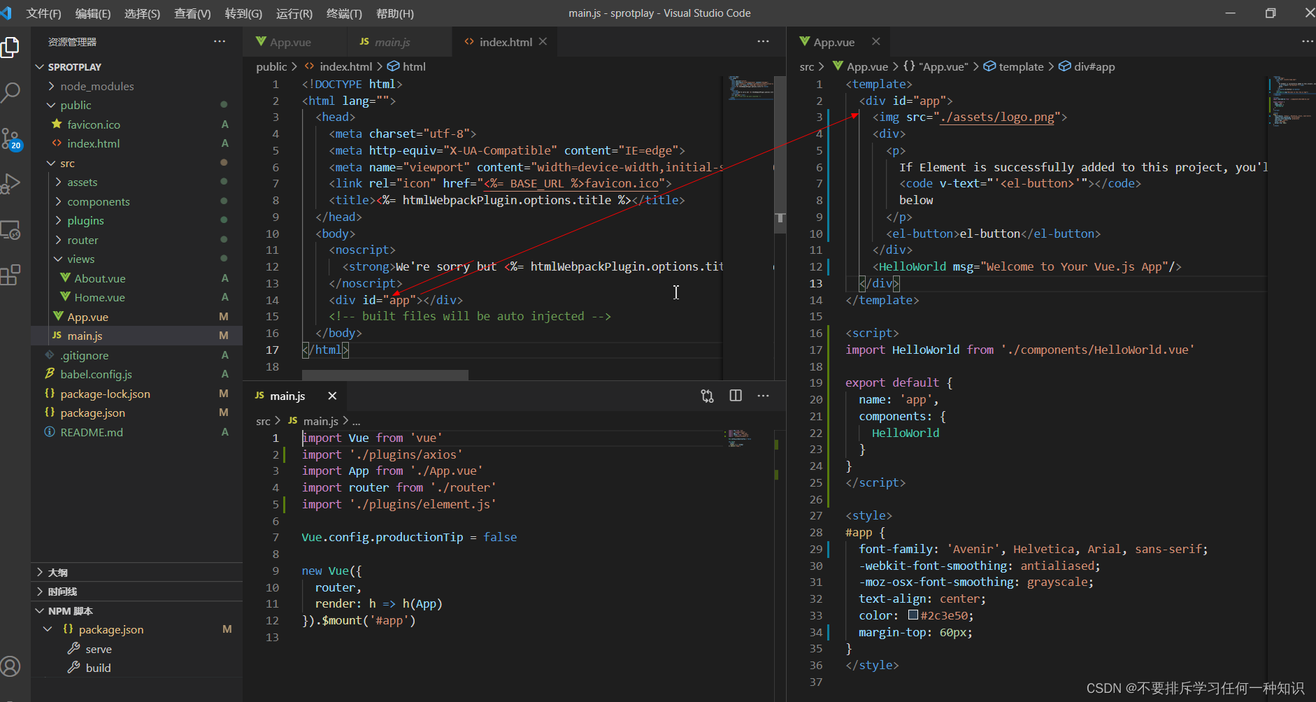Click package.json under NPM scripts
Screen dimensions: 1316x702
[110, 629]
